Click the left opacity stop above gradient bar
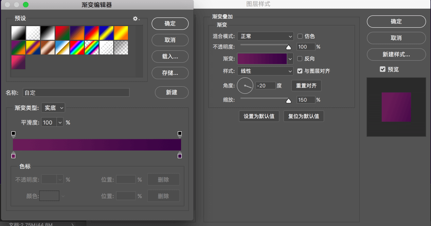The image size is (431, 226). [14, 134]
